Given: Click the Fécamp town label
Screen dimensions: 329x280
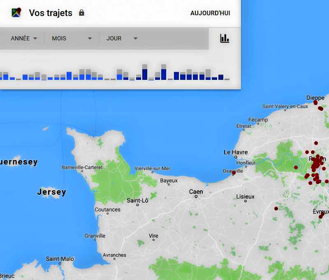Looking at the screenshot, I should (x=258, y=120).
